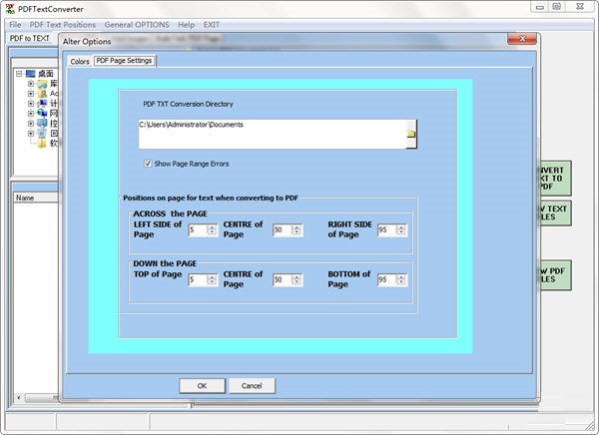Open the File menu
The height and width of the screenshot is (435, 599).
pos(15,24)
